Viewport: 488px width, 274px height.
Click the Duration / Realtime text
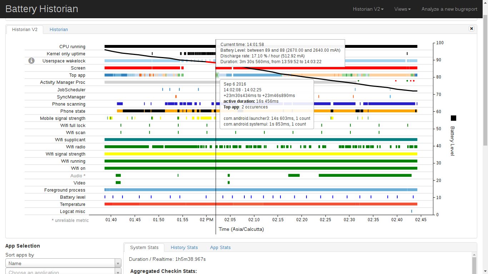click(x=167, y=259)
